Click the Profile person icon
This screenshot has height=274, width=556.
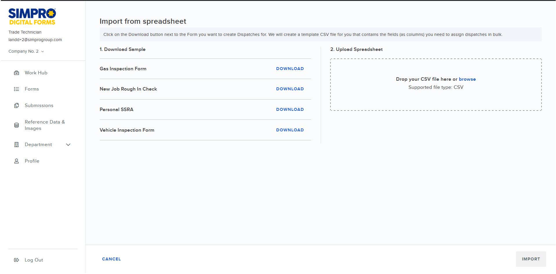(x=17, y=161)
